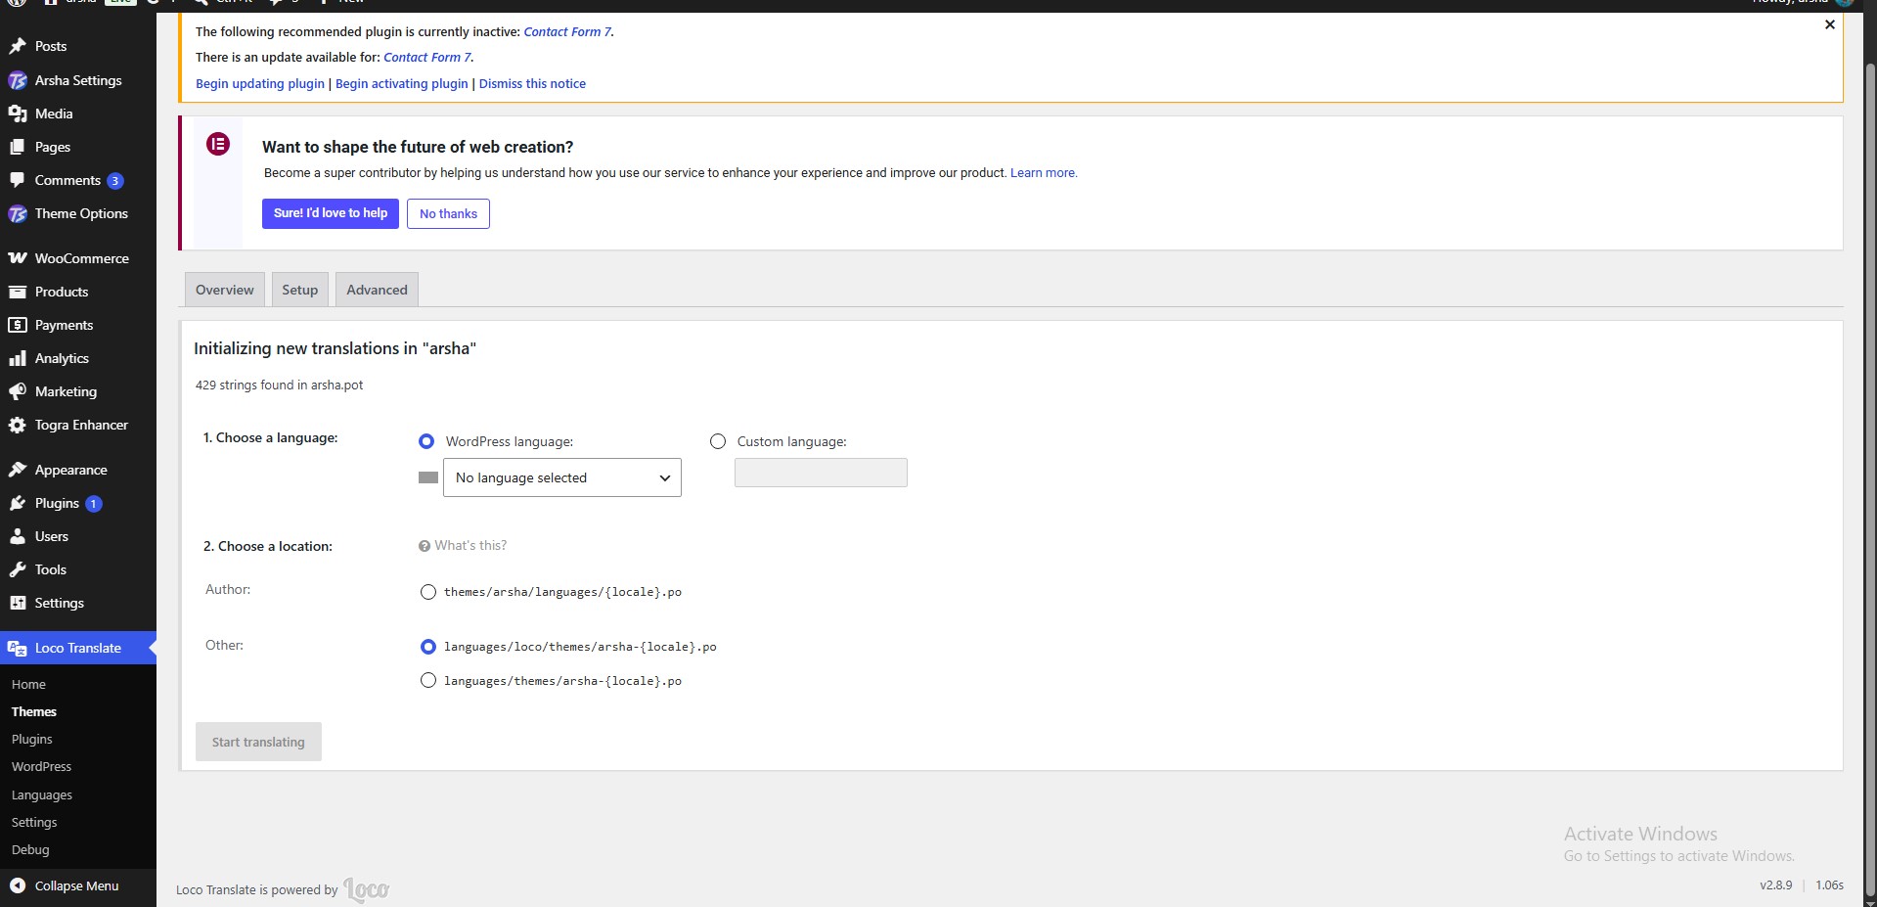Click the Payments dollar icon

[18, 325]
